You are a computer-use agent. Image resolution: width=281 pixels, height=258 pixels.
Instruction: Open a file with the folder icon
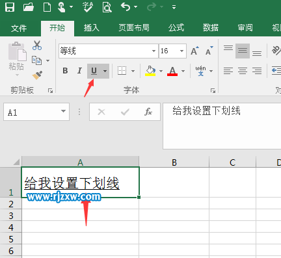pyautogui.click(x=29, y=7)
